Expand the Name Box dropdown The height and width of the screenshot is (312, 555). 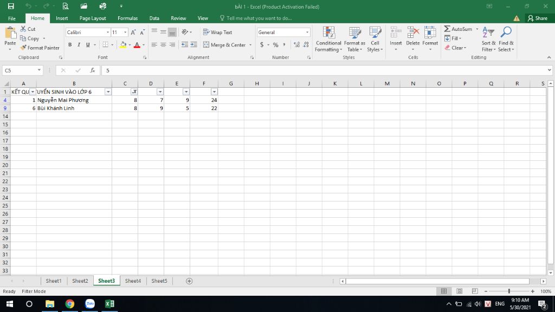point(39,70)
